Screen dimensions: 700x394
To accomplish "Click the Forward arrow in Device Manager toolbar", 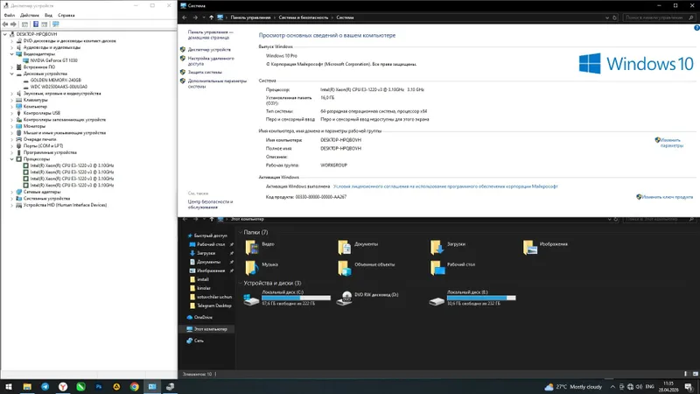I will coord(13,25).
